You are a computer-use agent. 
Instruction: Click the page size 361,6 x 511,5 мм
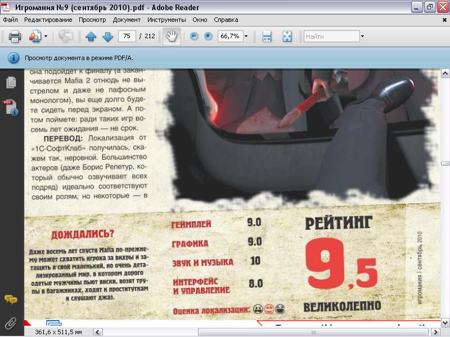[58, 332]
